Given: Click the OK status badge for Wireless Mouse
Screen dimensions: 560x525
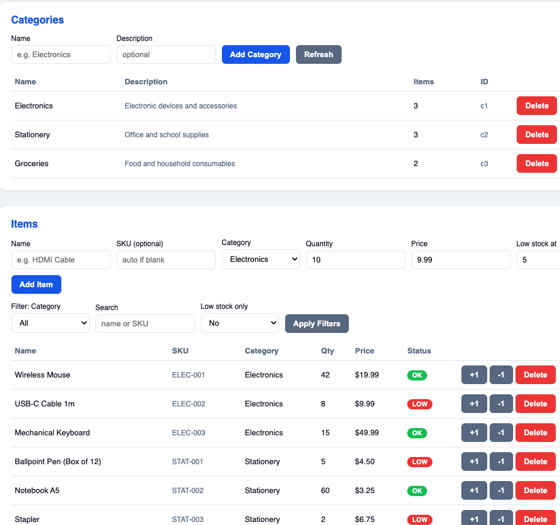Looking at the screenshot, I should coord(417,375).
